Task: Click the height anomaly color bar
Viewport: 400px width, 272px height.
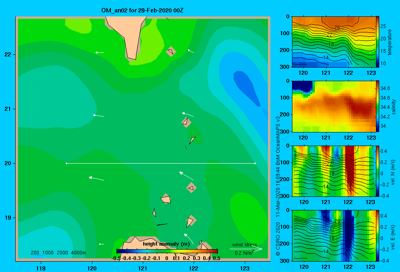Action: point(167,251)
